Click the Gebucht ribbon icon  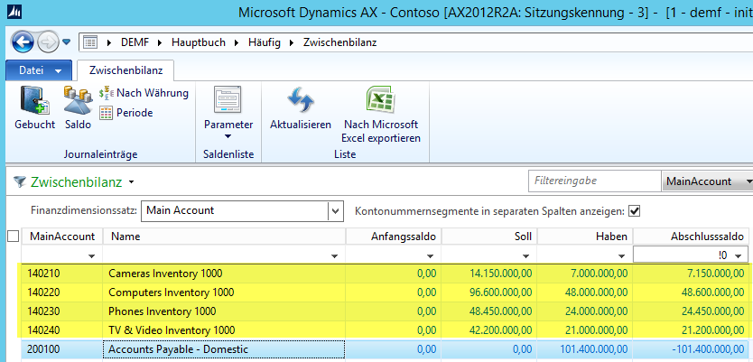[x=34, y=106]
